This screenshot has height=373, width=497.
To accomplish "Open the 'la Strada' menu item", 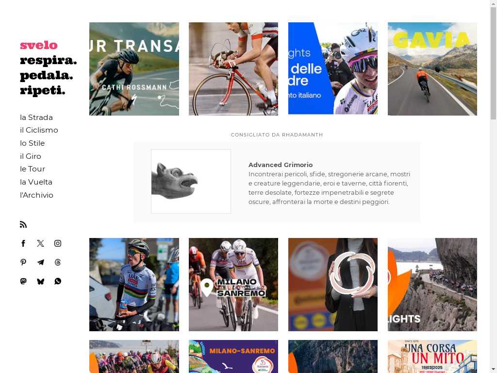I will pyautogui.click(x=36, y=118).
